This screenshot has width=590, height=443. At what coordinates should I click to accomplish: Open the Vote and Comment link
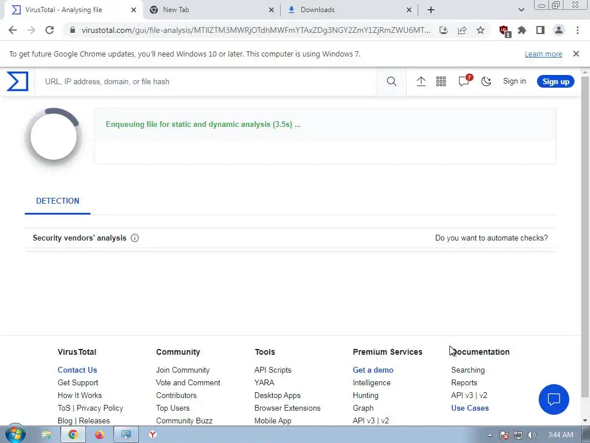tap(188, 383)
